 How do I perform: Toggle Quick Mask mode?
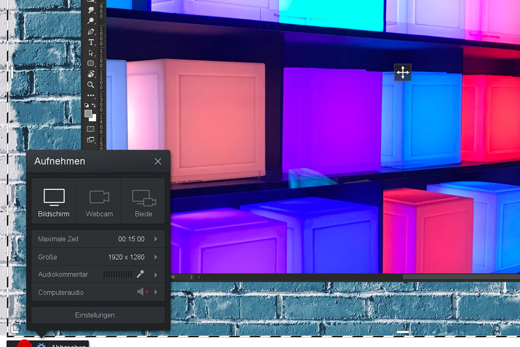click(x=90, y=129)
